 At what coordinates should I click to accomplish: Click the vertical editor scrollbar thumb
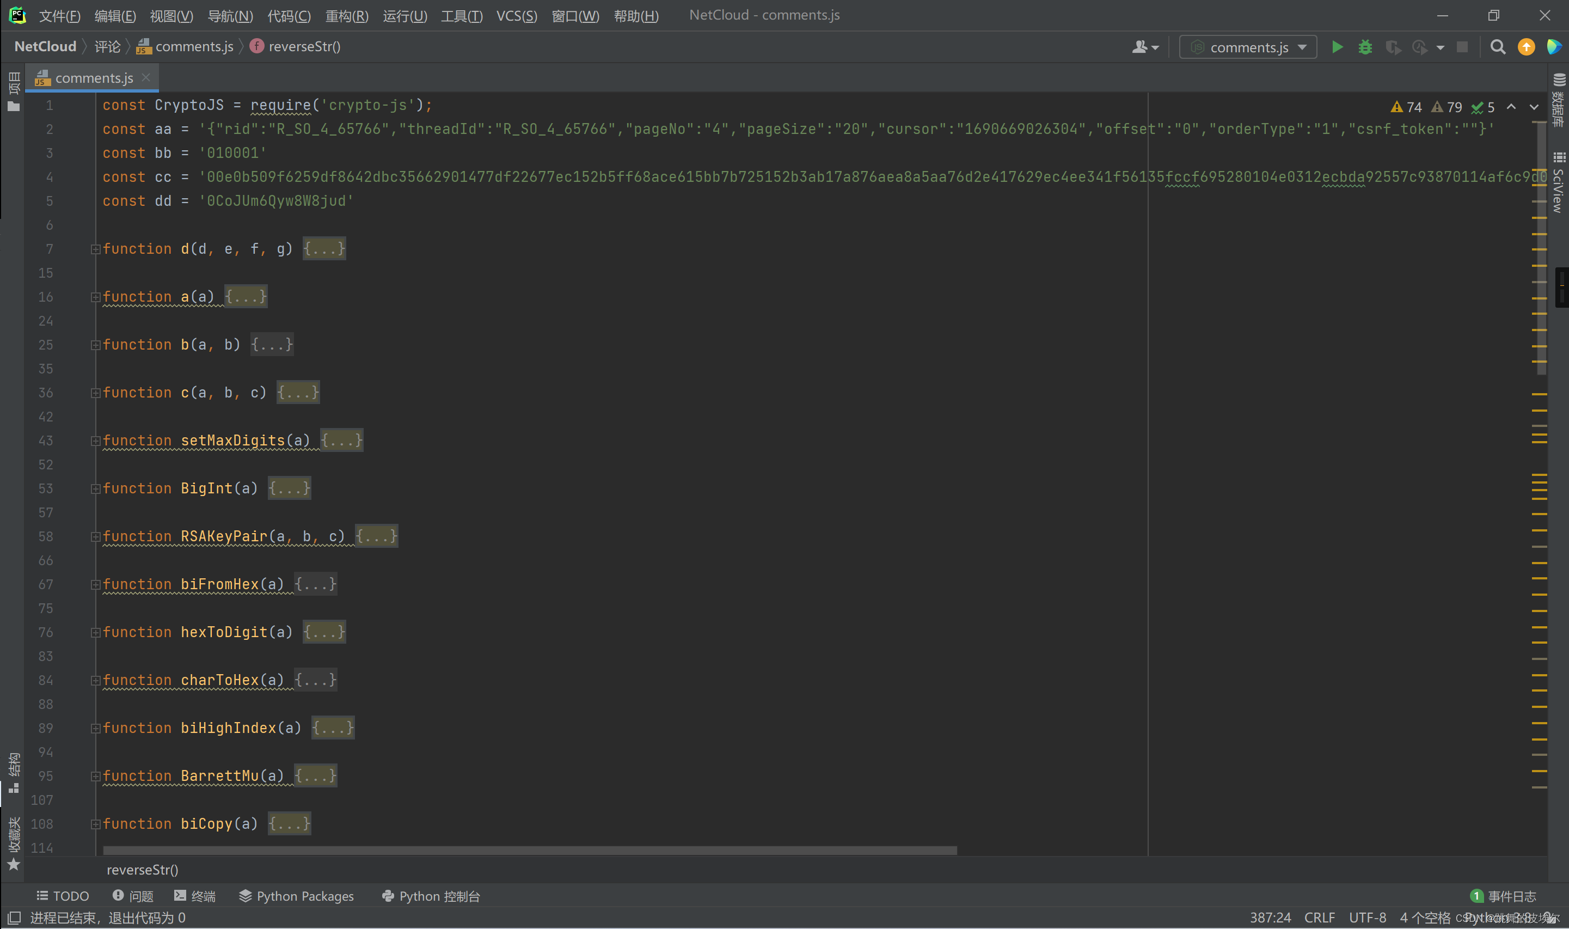tap(1541, 247)
